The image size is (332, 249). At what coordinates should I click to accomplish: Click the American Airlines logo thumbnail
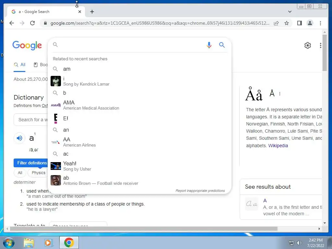[x=56, y=142]
